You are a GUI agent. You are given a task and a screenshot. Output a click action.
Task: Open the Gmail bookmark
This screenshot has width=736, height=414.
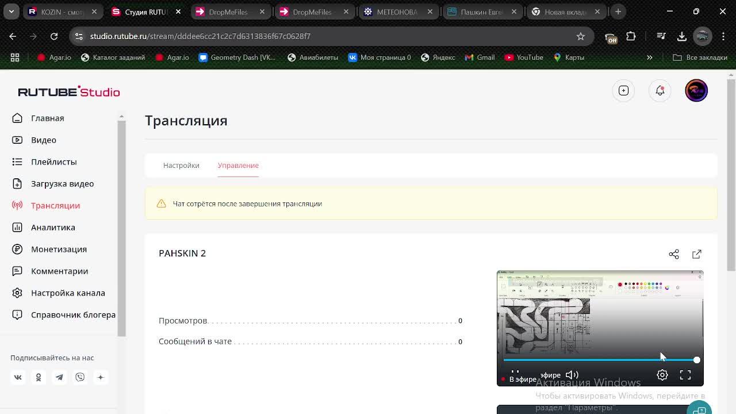[480, 57]
